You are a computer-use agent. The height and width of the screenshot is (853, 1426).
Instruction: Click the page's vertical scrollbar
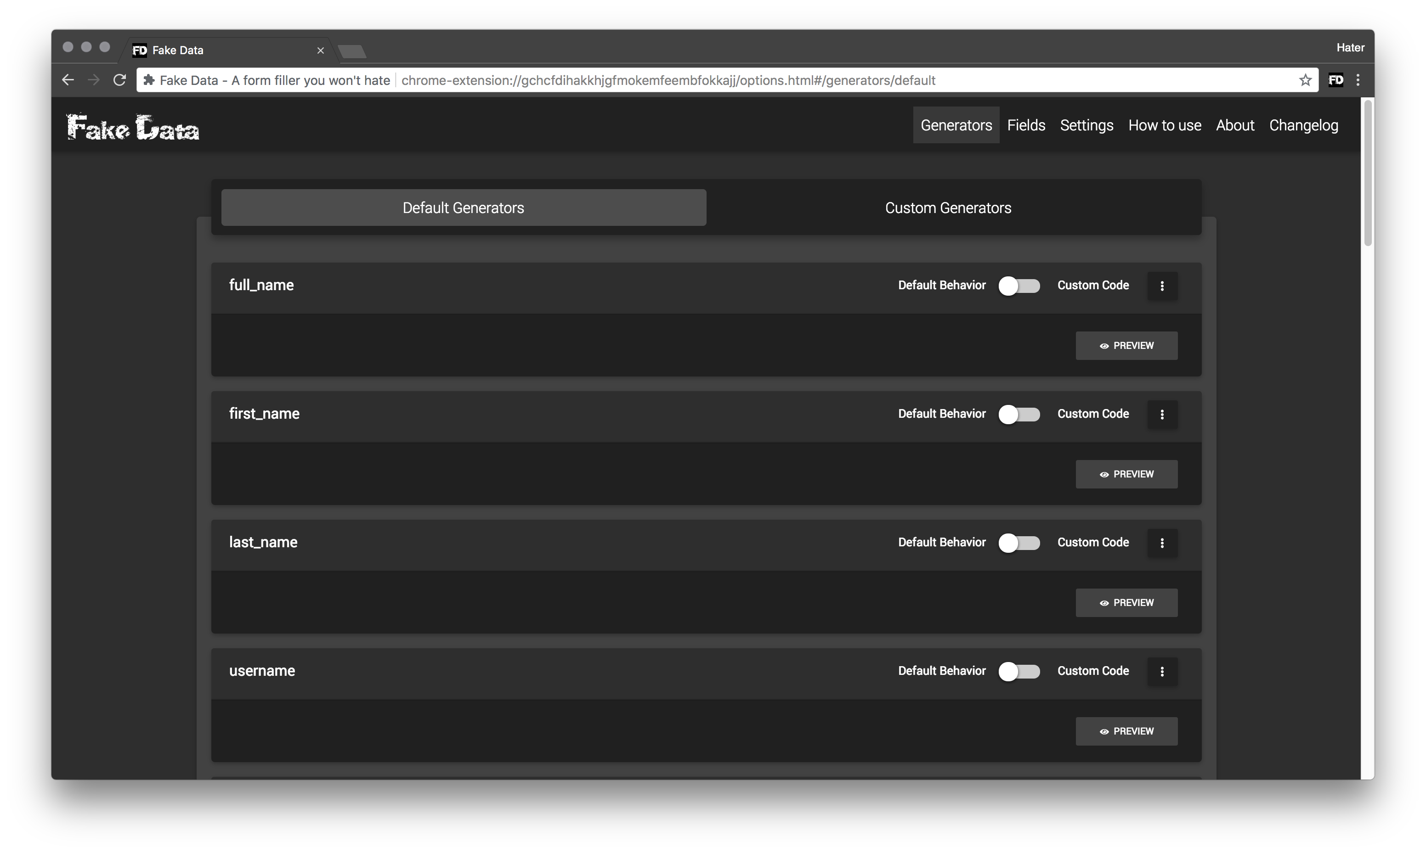point(1368,173)
